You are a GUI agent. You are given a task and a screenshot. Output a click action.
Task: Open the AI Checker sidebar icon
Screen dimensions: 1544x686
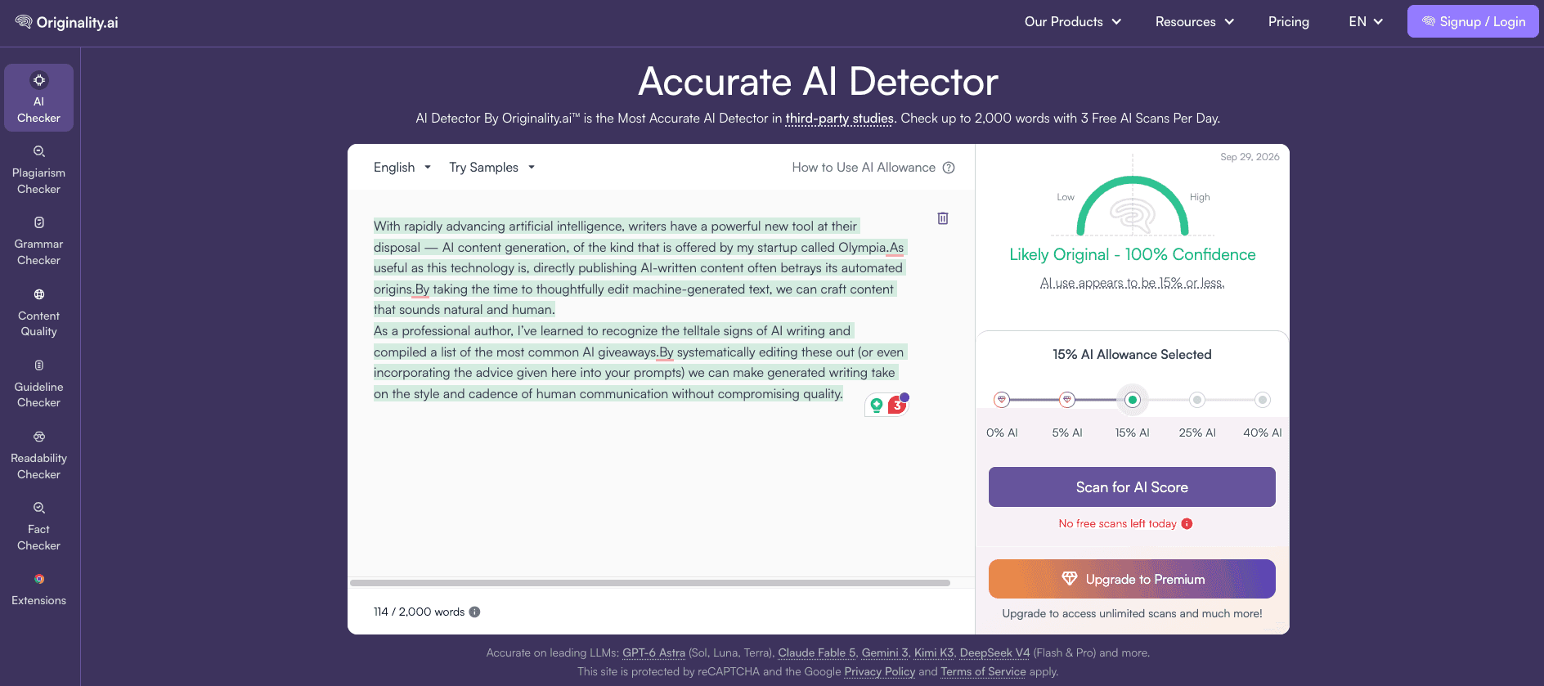pos(38,80)
